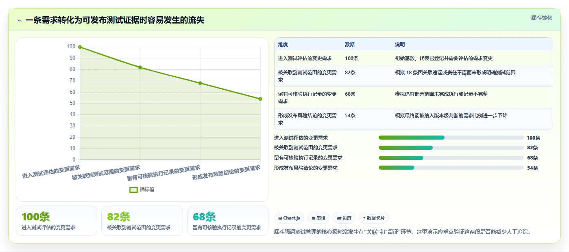Viewport: 569px width, 252px height.
Task: Click description 模拟仍有部分范围未完成执行或记录不完整
Action: (441, 94)
